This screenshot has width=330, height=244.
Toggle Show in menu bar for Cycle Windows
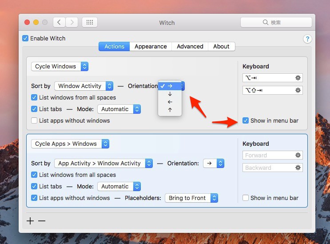click(246, 120)
